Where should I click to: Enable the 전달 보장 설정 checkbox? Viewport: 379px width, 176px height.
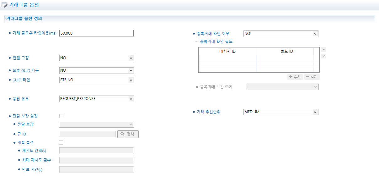click(x=61, y=116)
